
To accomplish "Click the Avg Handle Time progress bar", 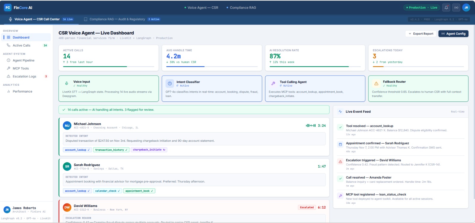I will (212, 67).
